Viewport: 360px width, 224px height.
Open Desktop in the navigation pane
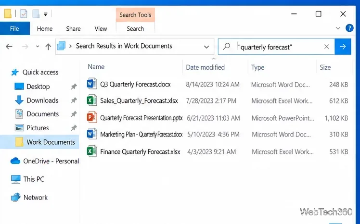(38, 87)
